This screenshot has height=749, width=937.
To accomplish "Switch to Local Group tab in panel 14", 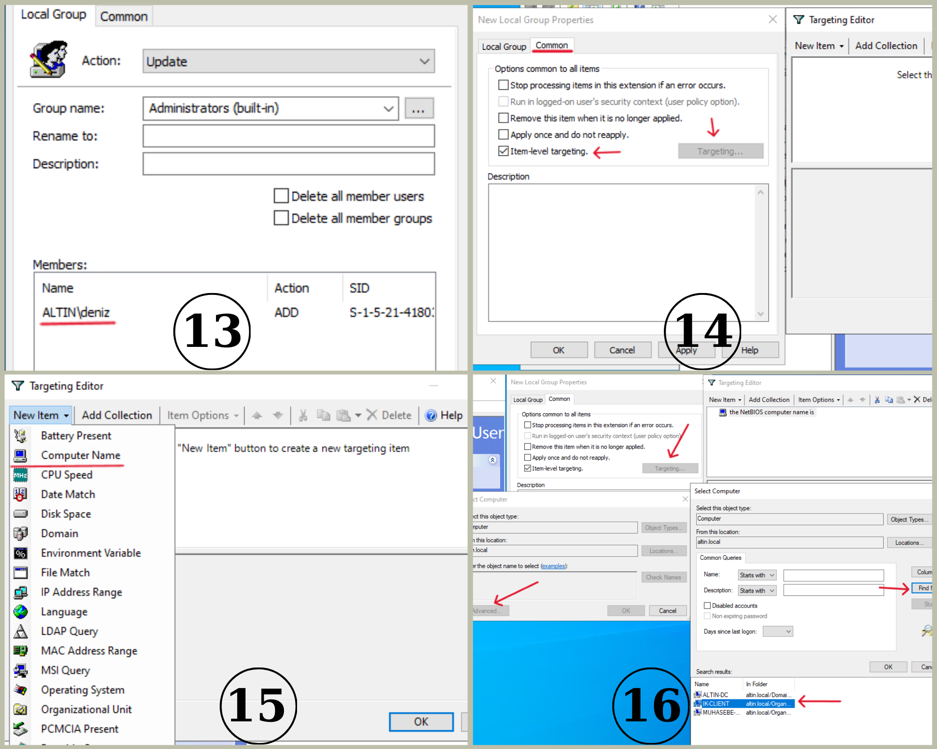I will coord(504,46).
